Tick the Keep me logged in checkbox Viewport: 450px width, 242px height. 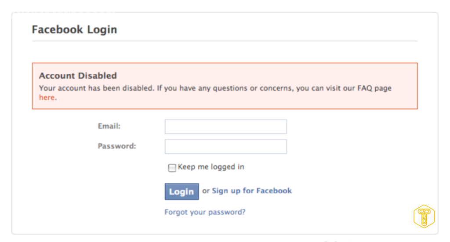[172, 168]
